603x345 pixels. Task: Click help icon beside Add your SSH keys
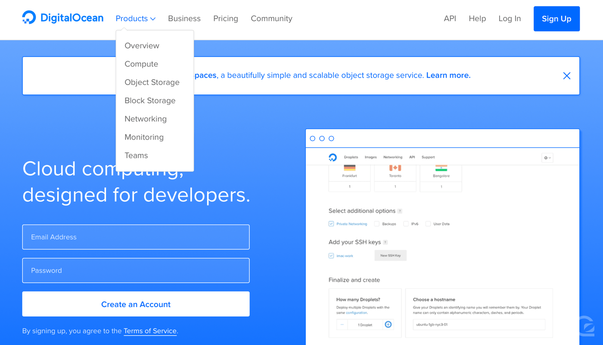[385, 242]
